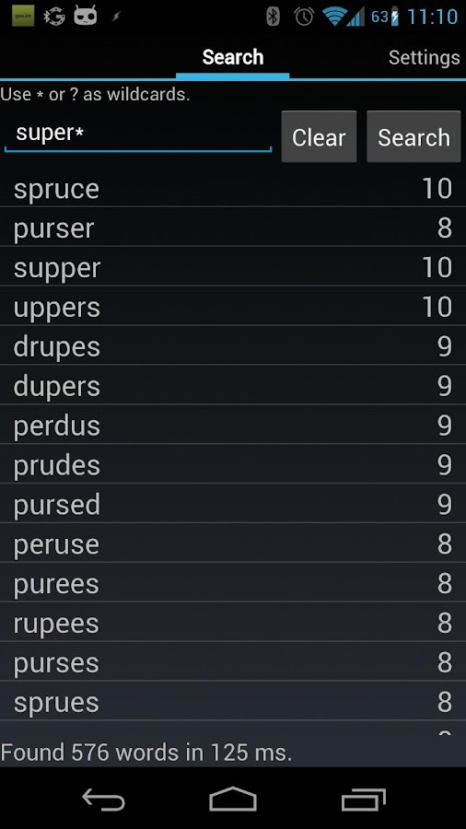This screenshot has height=829, width=466.
Task: Tap the battery indicator icon
Action: [x=394, y=17]
